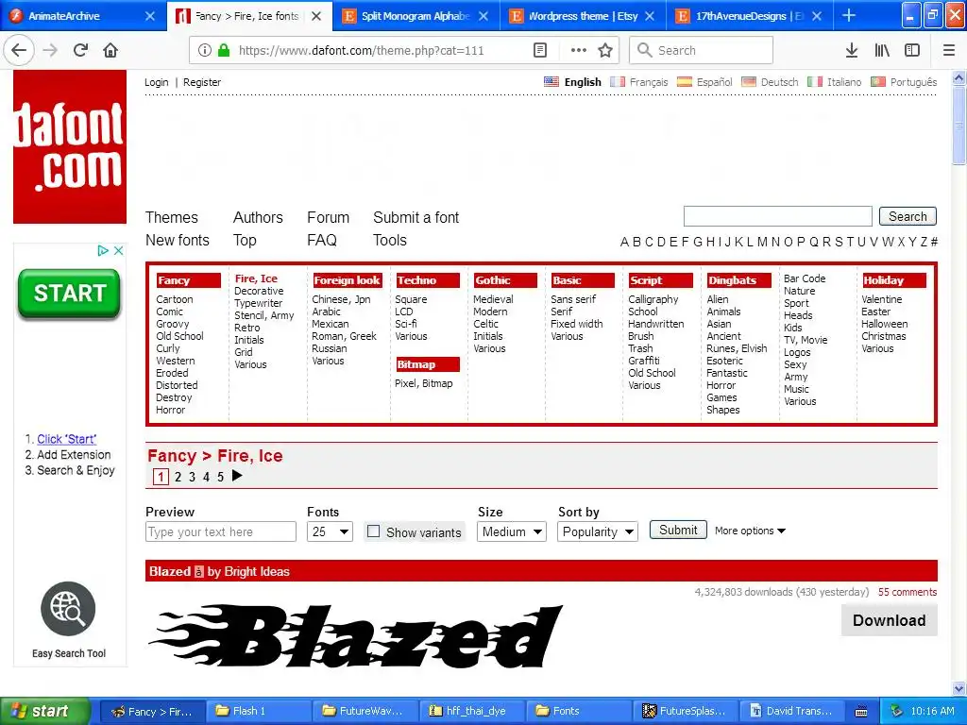Open the Firefox library icon
967x725 pixels.
[882, 51]
